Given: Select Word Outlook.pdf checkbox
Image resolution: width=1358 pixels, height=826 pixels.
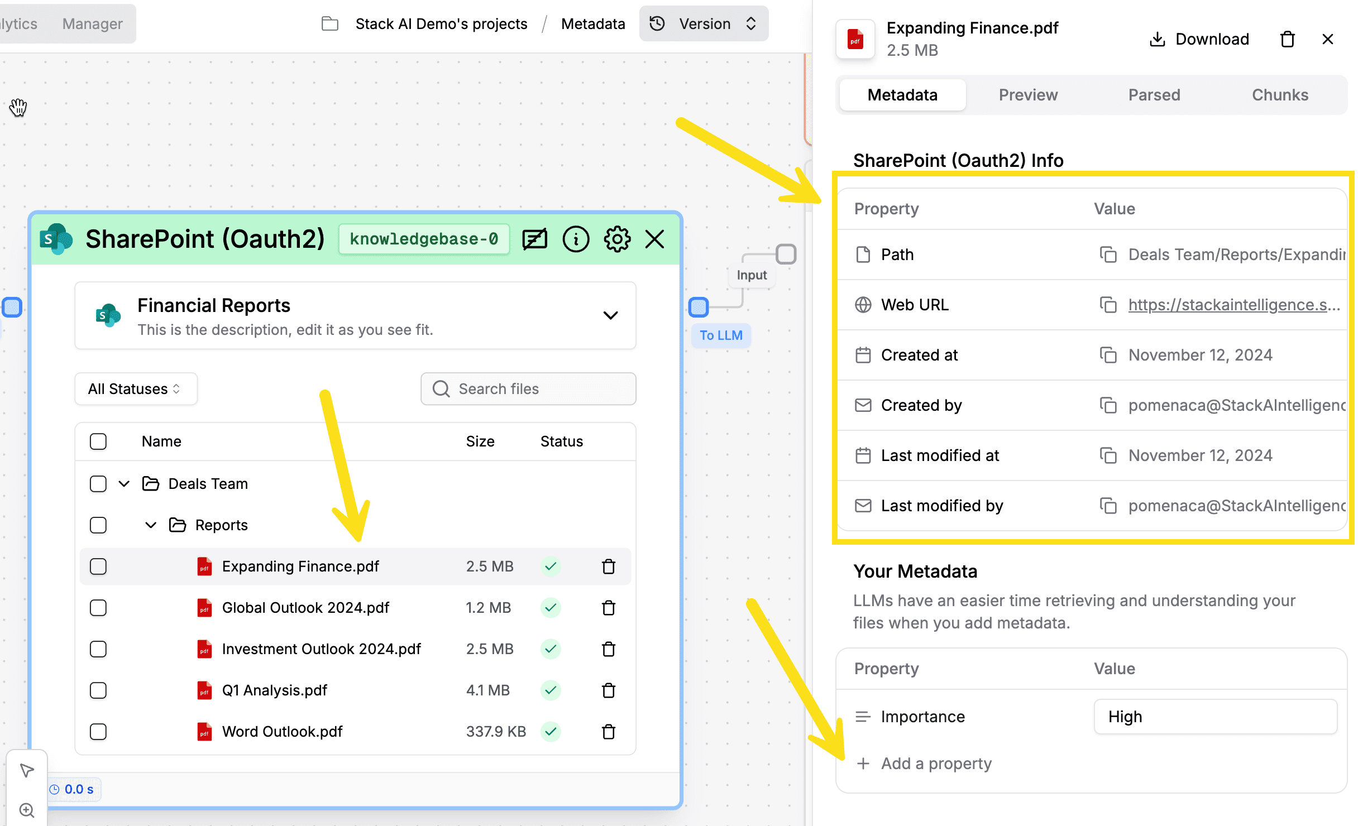Looking at the screenshot, I should 98,732.
